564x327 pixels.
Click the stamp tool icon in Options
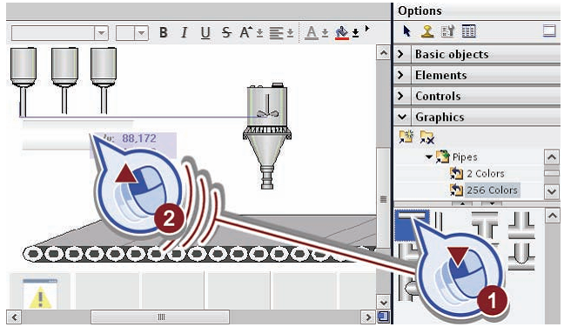click(x=427, y=31)
